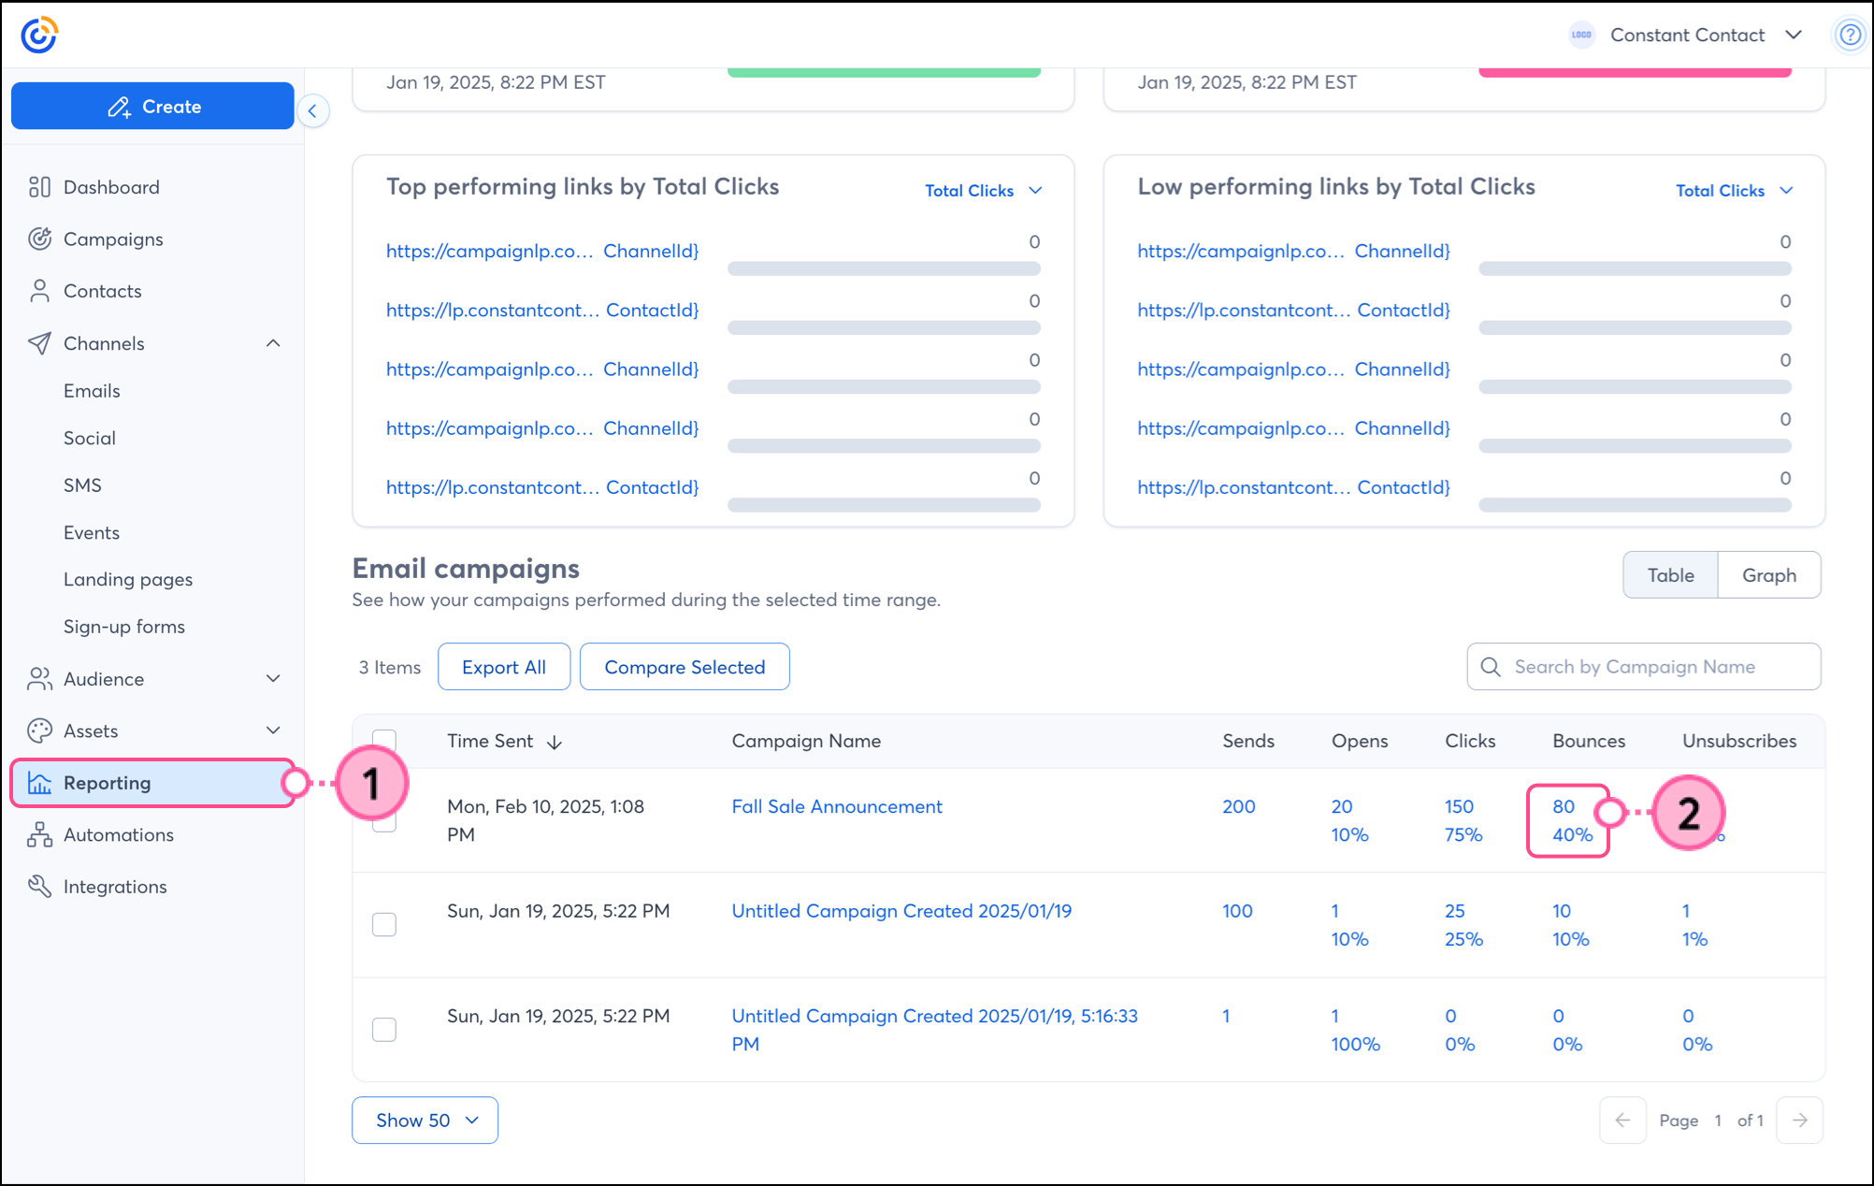The image size is (1874, 1186).
Task: Collapse sidebar with the arrow icon
Action: (x=312, y=111)
